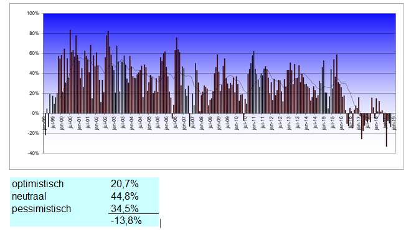Select the jul-04 x-axis label
Screen dimensions: 406x234
pos(140,122)
